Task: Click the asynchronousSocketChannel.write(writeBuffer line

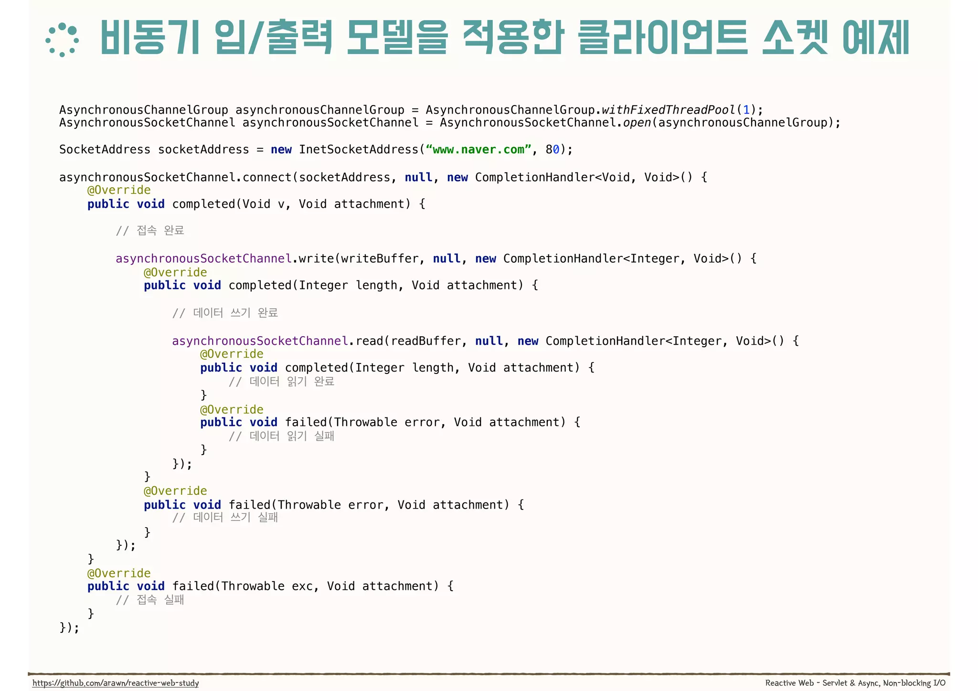Action: point(436,258)
